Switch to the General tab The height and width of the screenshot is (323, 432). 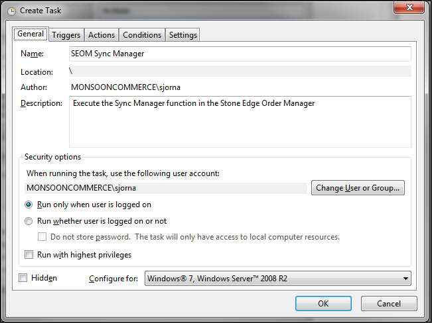pos(30,34)
